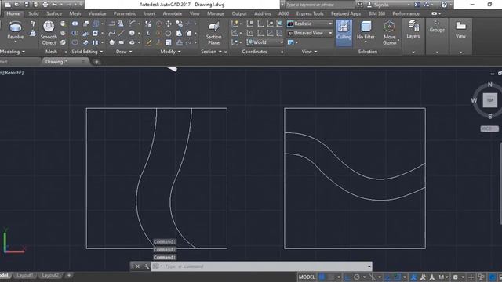
Task: Expand the Section panel
Action: click(x=211, y=52)
